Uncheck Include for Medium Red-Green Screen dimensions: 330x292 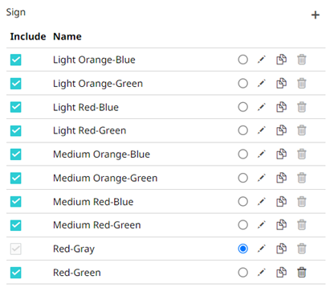click(16, 225)
